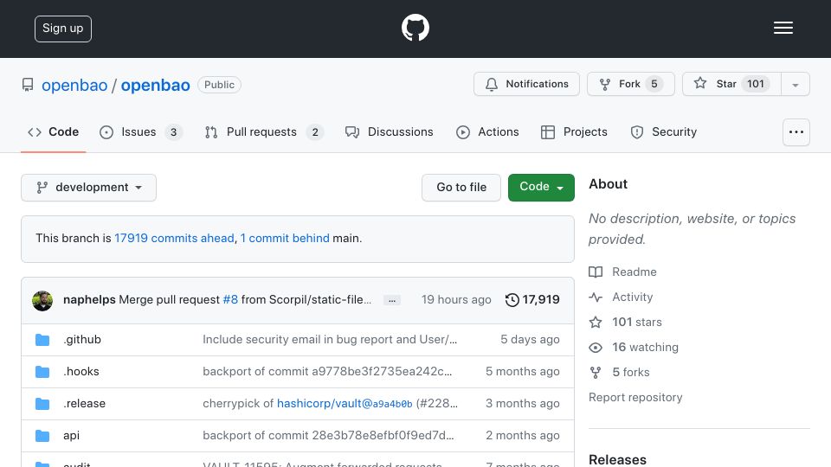Click the .github folder icon

pyautogui.click(x=42, y=340)
